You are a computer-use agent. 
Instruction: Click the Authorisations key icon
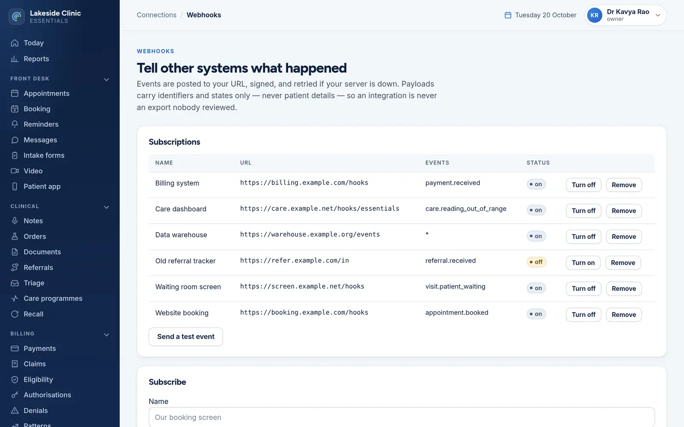click(x=15, y=395)
